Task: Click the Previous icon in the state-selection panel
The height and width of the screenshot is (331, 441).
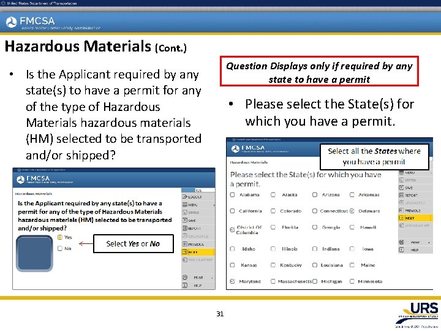Action: tap(401, 210)
